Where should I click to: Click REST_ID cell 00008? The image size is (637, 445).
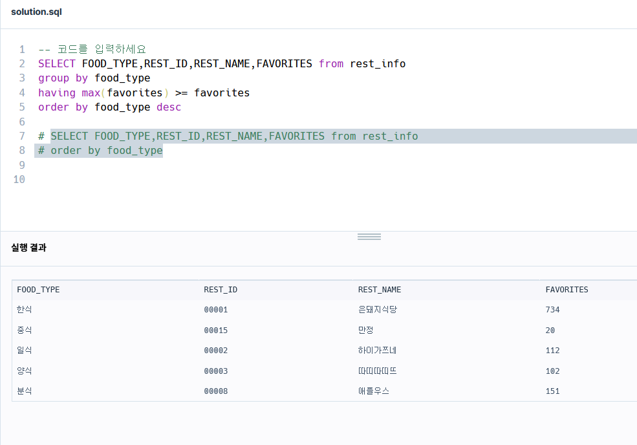click(x=216, y=391)
